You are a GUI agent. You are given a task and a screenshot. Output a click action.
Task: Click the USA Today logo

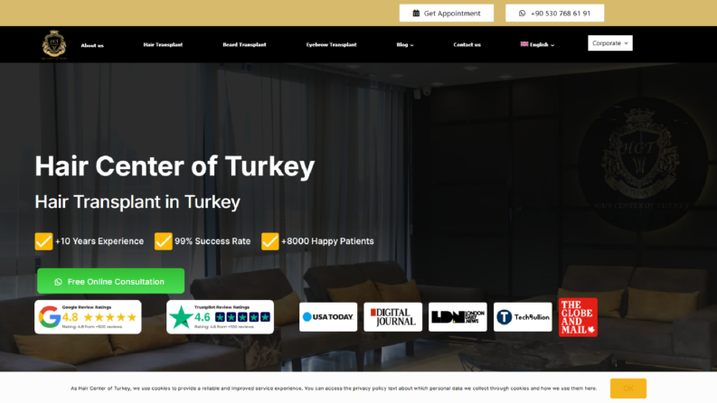coord(328,316)
